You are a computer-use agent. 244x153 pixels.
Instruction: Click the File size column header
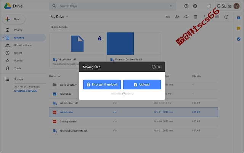pyautogui.click(x=197, y=76)
